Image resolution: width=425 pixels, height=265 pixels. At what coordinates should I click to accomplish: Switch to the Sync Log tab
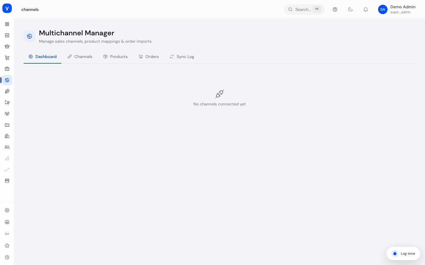(x=182, y=57)
